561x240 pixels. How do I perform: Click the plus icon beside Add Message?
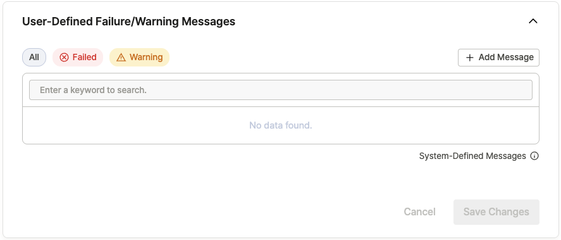[470, 58]
